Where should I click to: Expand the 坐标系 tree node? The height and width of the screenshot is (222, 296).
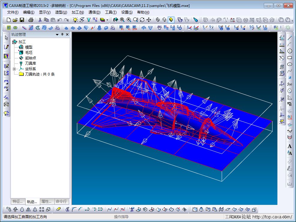tap(14, 69)
